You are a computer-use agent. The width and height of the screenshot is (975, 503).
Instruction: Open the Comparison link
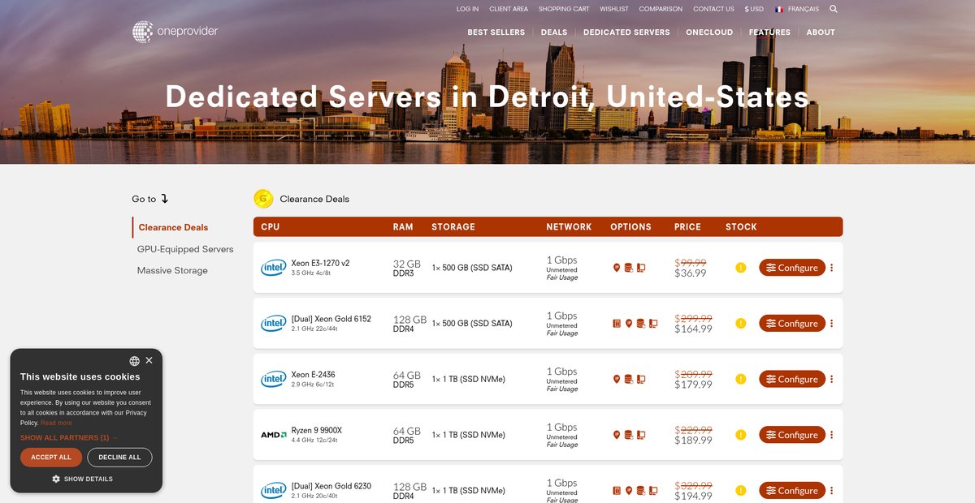(661, 9)
